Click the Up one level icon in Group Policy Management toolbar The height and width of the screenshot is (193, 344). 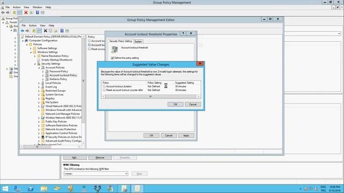(15, 13)
